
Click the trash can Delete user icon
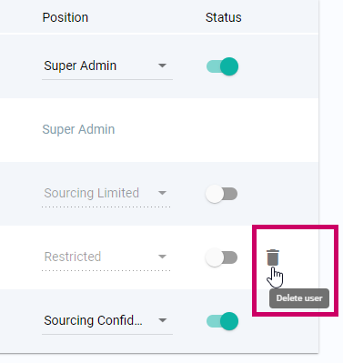click(x=272, y=257)
